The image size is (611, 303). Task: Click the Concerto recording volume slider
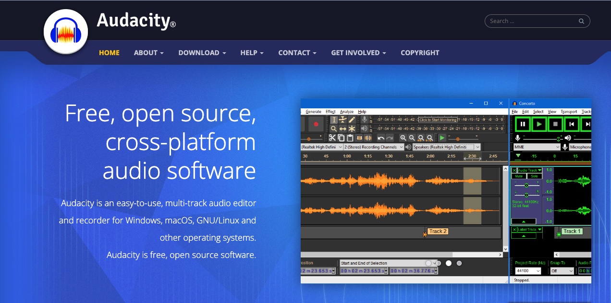pos(543,138)
